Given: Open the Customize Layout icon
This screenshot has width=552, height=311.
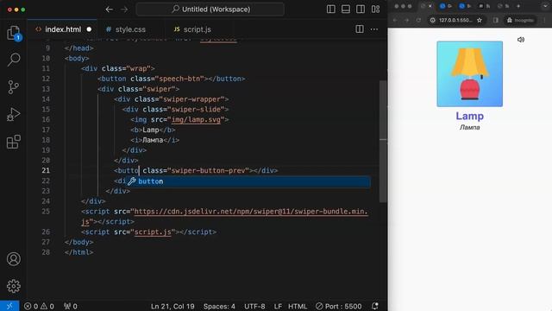Looking at the screenshot, I should (376, 10).
